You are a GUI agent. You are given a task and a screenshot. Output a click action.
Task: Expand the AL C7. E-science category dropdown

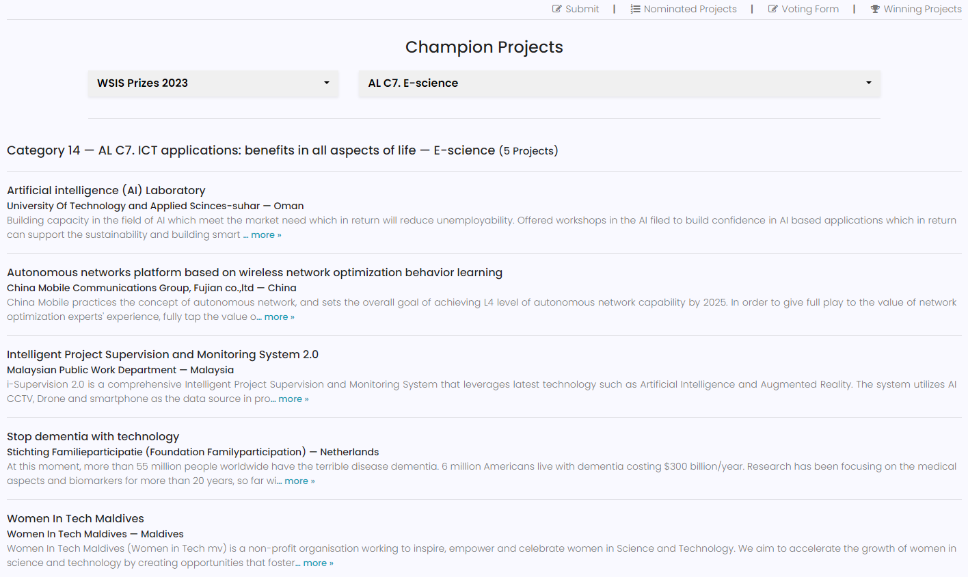(x=619, y=83)
